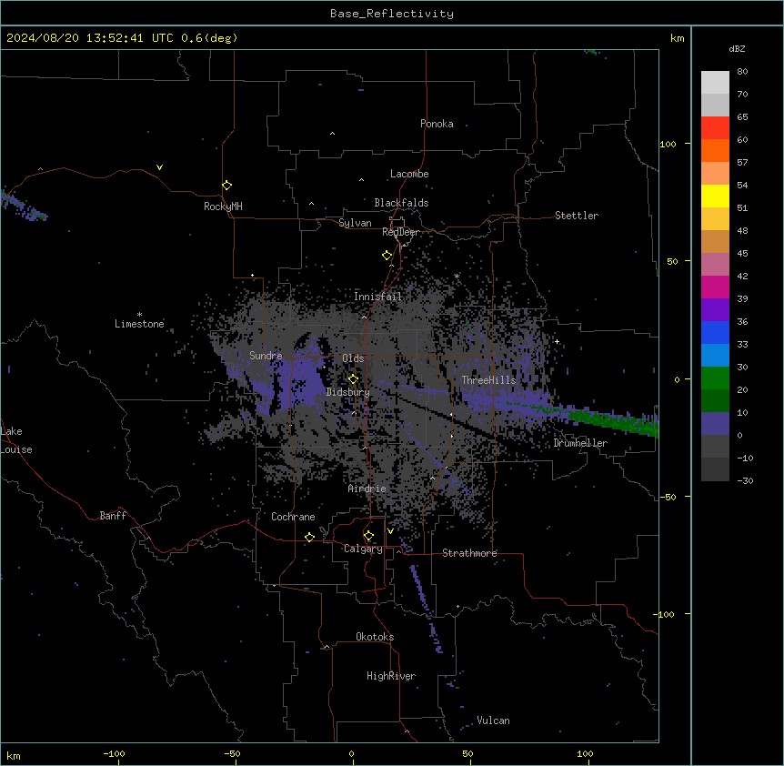
Task: Click the white plus marker north of Drumheller
Action: pos(557,341)
